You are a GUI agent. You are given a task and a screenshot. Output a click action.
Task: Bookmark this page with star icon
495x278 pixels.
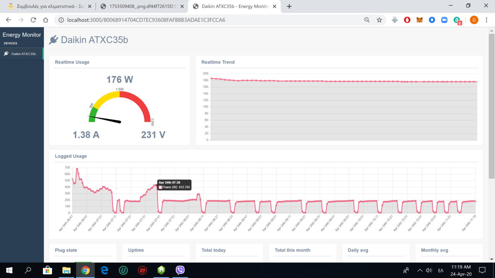click(x=379, y=20)
